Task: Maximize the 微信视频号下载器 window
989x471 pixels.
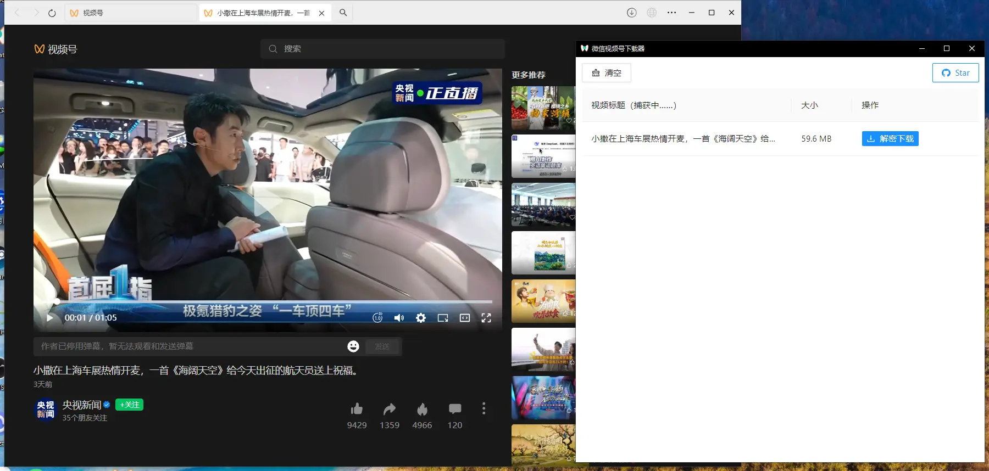Action: click(947, 48)
